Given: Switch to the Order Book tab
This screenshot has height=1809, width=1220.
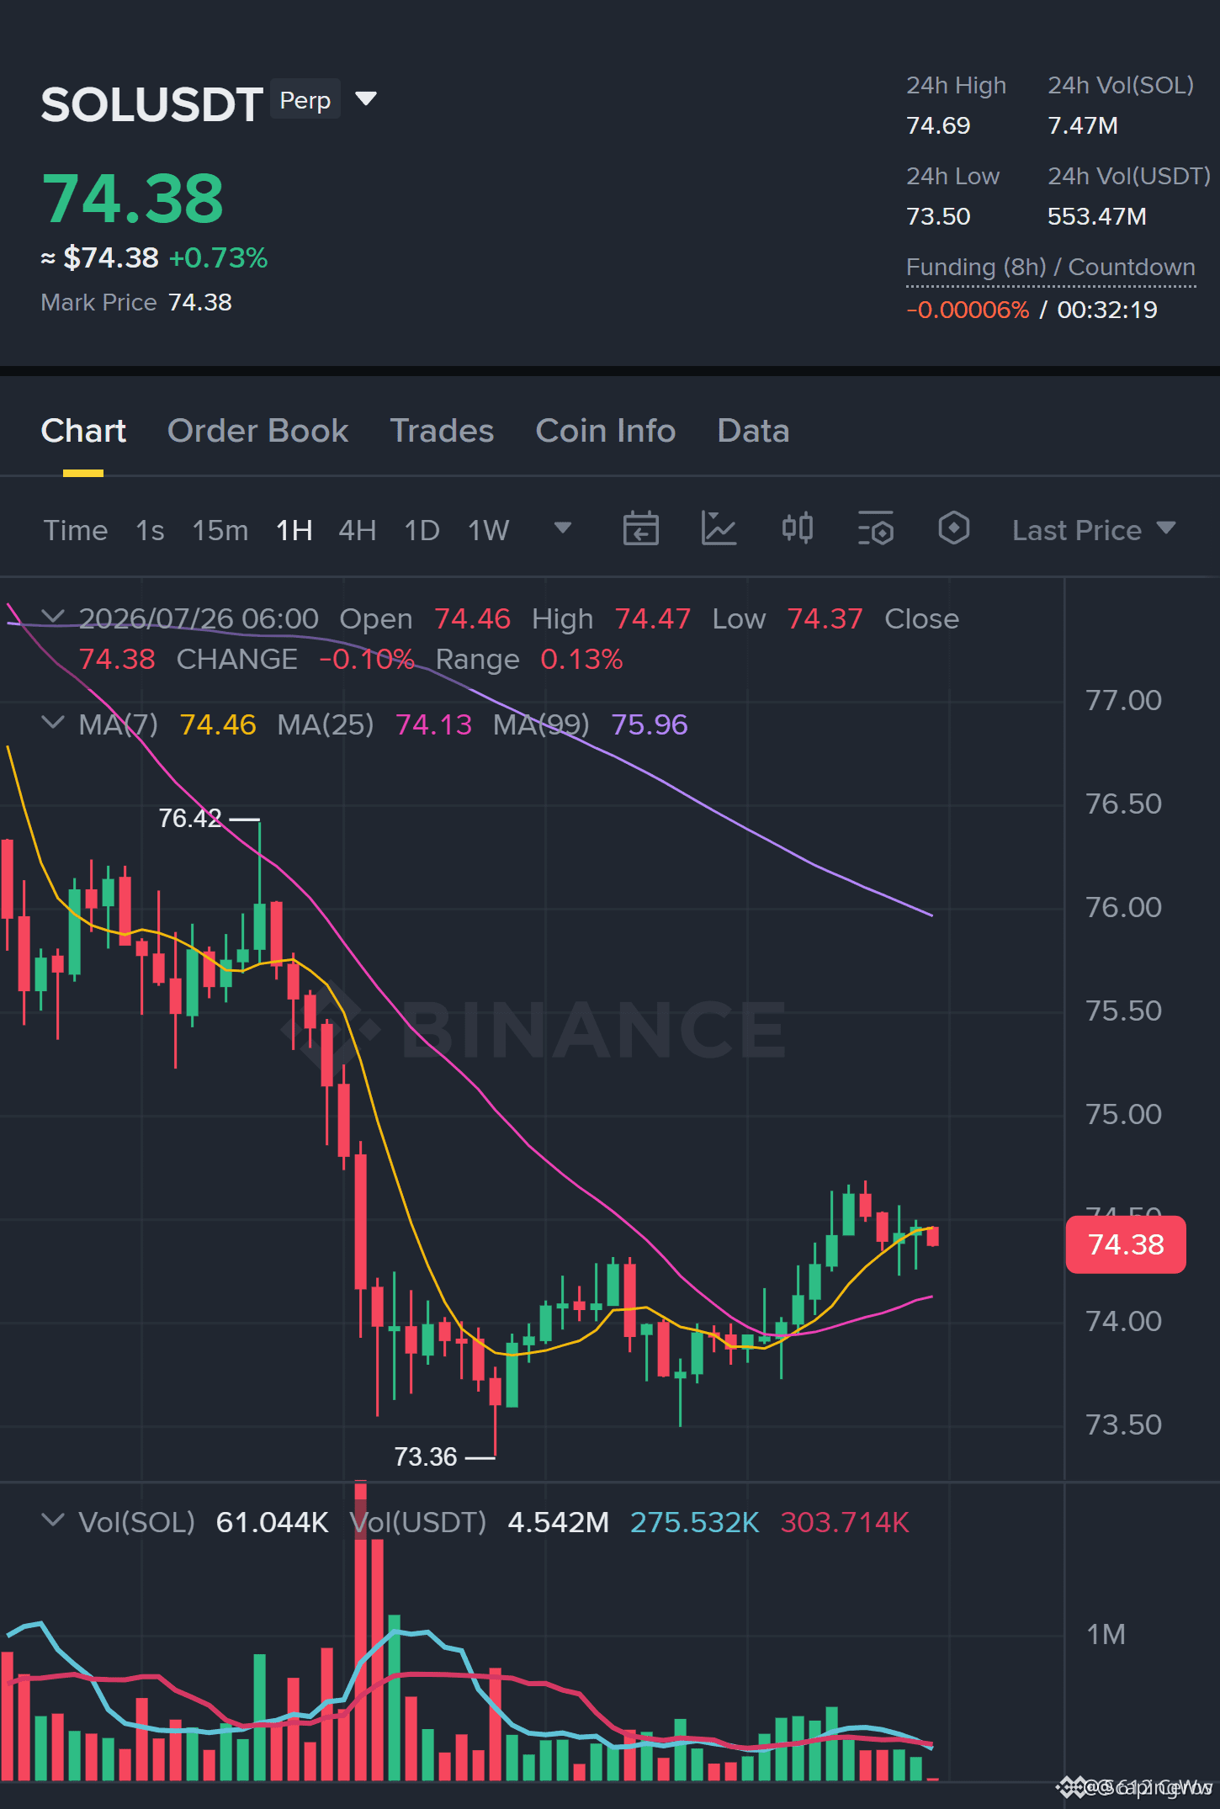Looking at the screenshot, I should coord(257,431).
